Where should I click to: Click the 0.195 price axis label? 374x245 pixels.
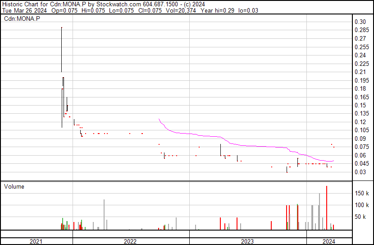361,80
